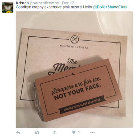Screen dimensions: 135x136
Task: Open the Dec 12 timestamp link
Action: [x=68, y=3]
